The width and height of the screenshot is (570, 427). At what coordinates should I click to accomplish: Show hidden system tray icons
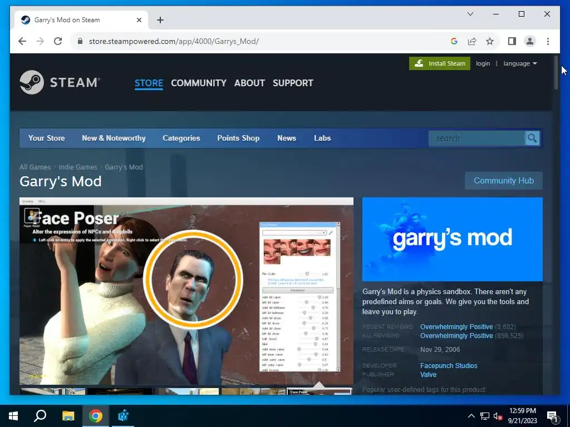pyautogui.click(x=471, y=416)
